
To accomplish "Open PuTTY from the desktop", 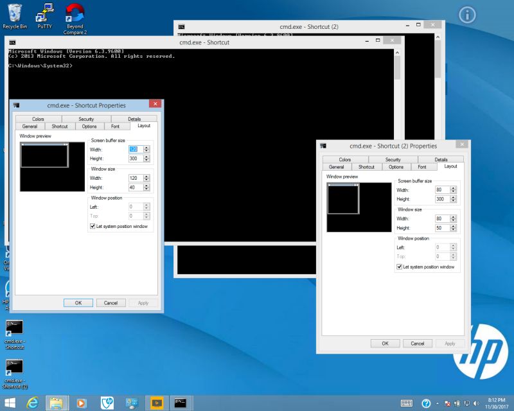I will click(44, 13).
